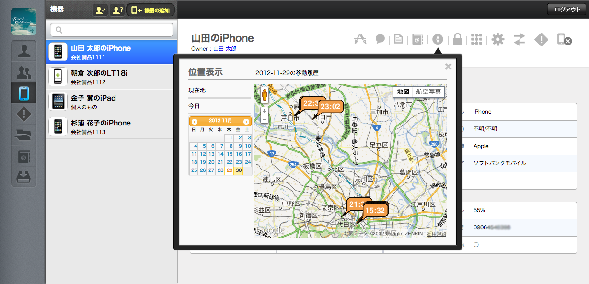Click the 23:02 map marker
The width and height of the screenshot is (589, 284).
[x=330, y=107]
